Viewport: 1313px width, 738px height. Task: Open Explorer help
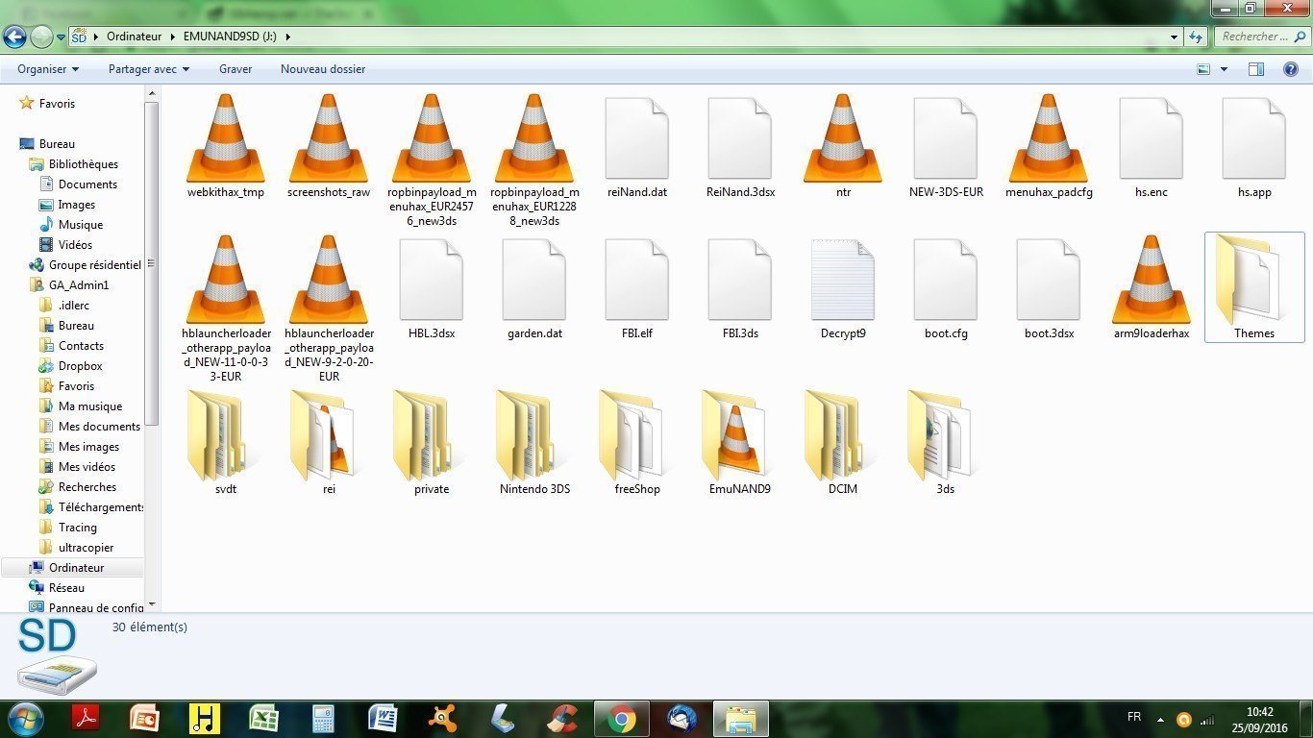click(x=1291, y=69)
